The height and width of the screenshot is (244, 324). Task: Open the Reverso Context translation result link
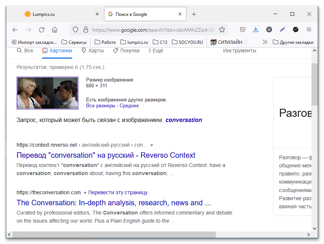point(106,155)
